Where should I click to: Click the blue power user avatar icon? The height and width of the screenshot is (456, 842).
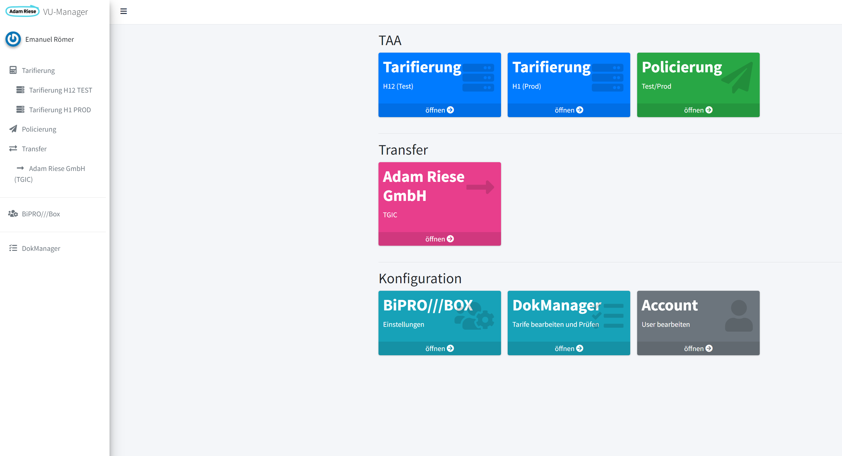[13, 39]
